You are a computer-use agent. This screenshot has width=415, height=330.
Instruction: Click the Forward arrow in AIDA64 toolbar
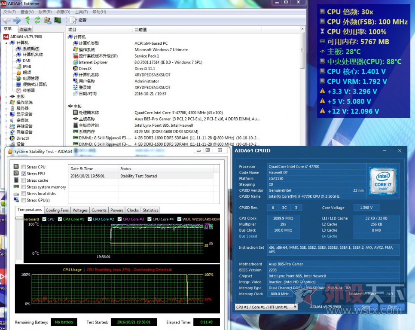coord(17,20)
